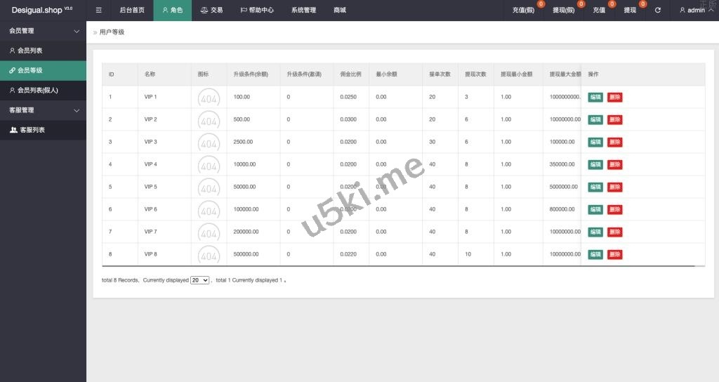Open the 帮助中心 flag menu
719x382 pixels.
tap(257, 11)
